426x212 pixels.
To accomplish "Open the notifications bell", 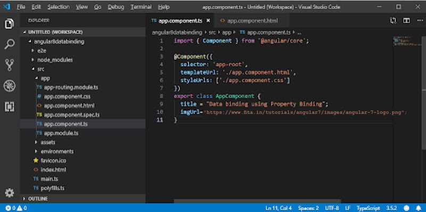I will [x=419, y=208].
